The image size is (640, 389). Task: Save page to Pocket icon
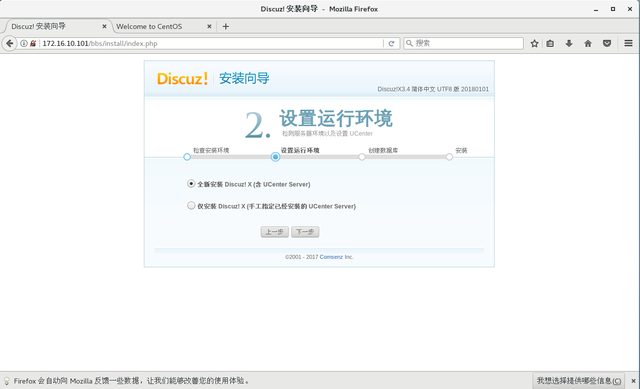pos(607,43)
